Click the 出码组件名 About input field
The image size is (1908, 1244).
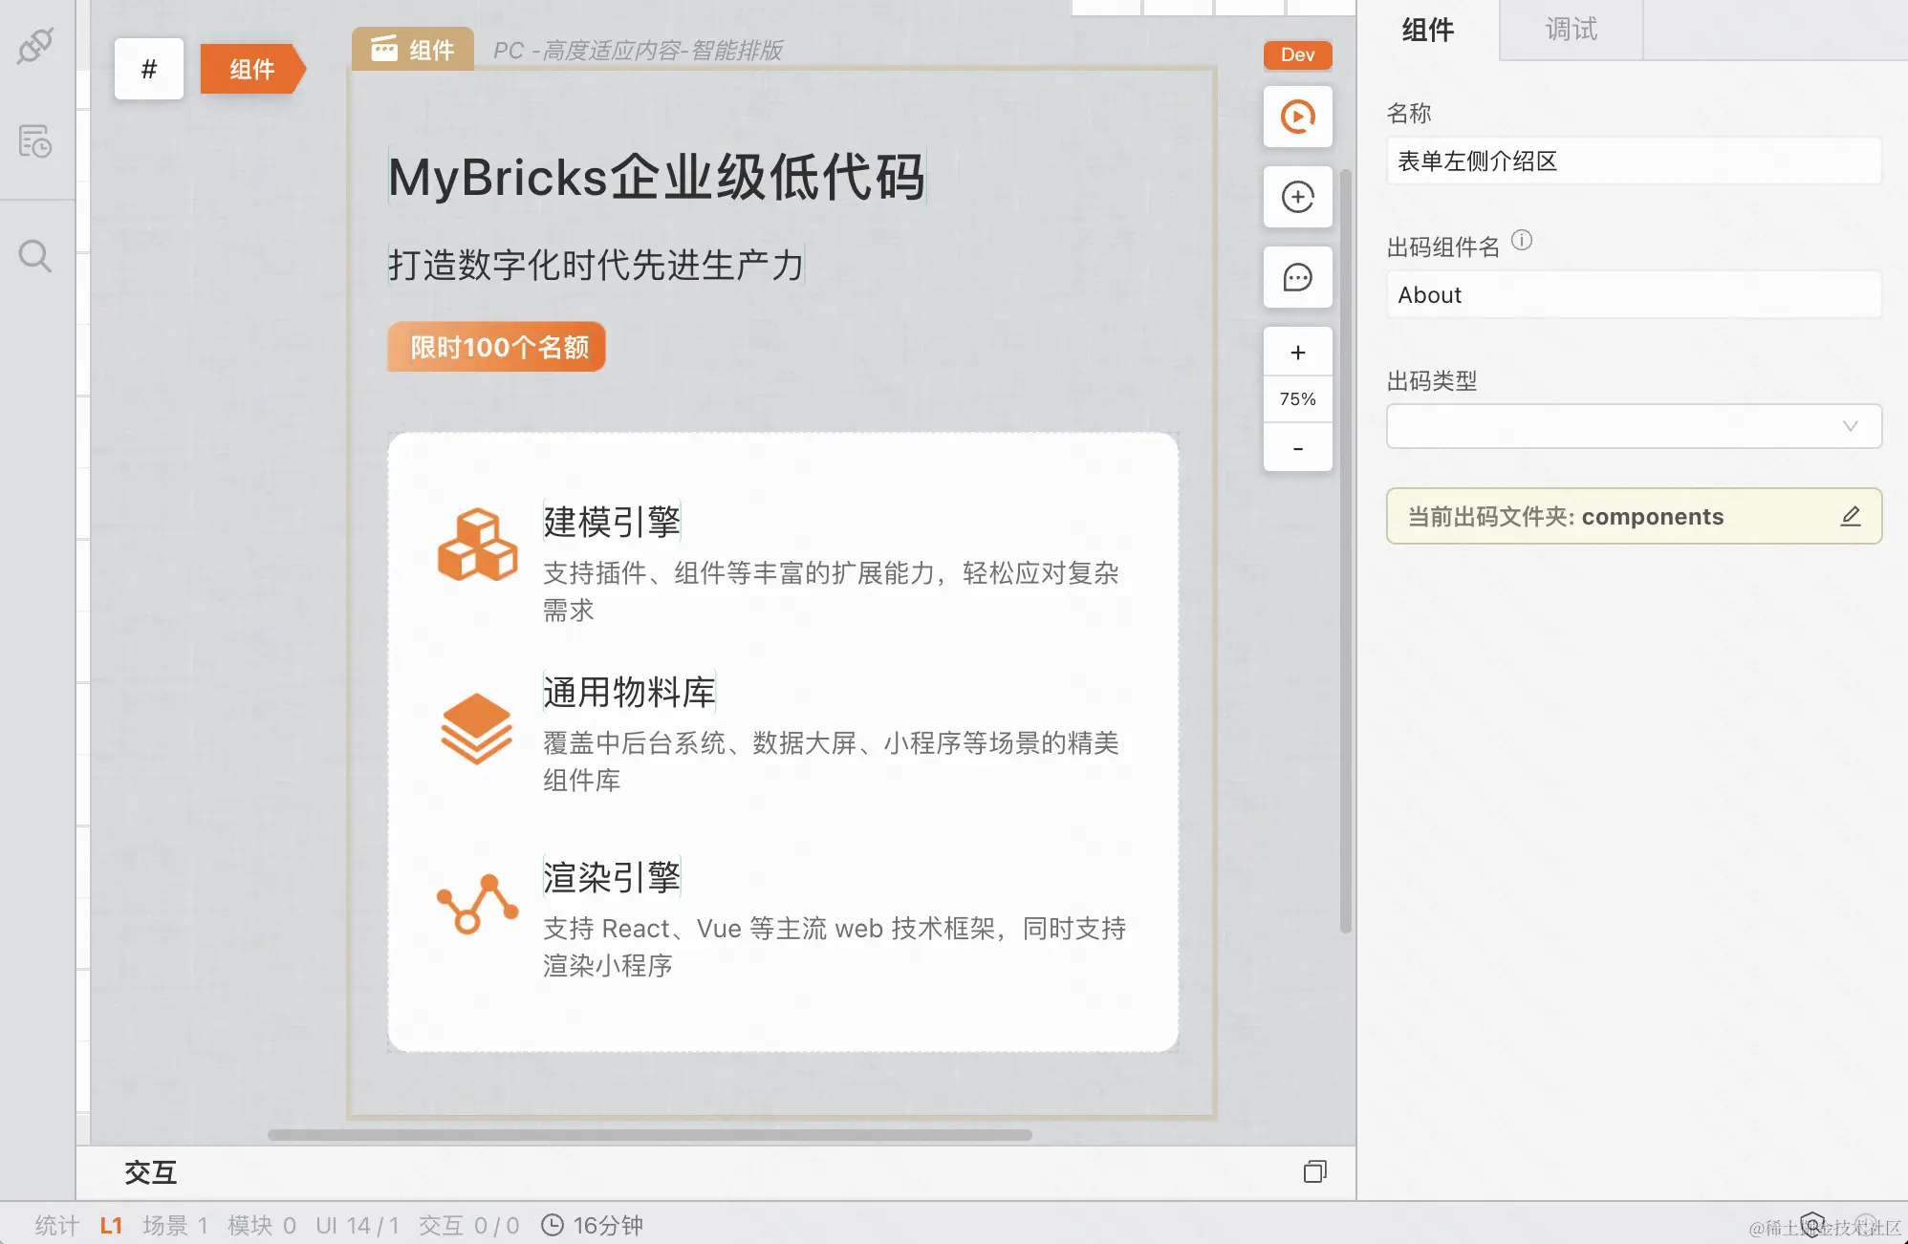(1633, 294)
